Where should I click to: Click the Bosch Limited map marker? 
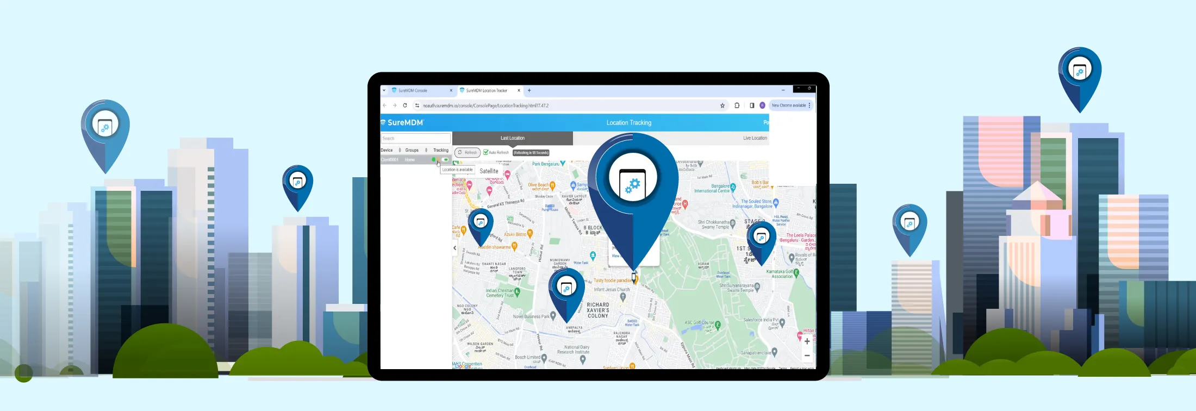544,358
